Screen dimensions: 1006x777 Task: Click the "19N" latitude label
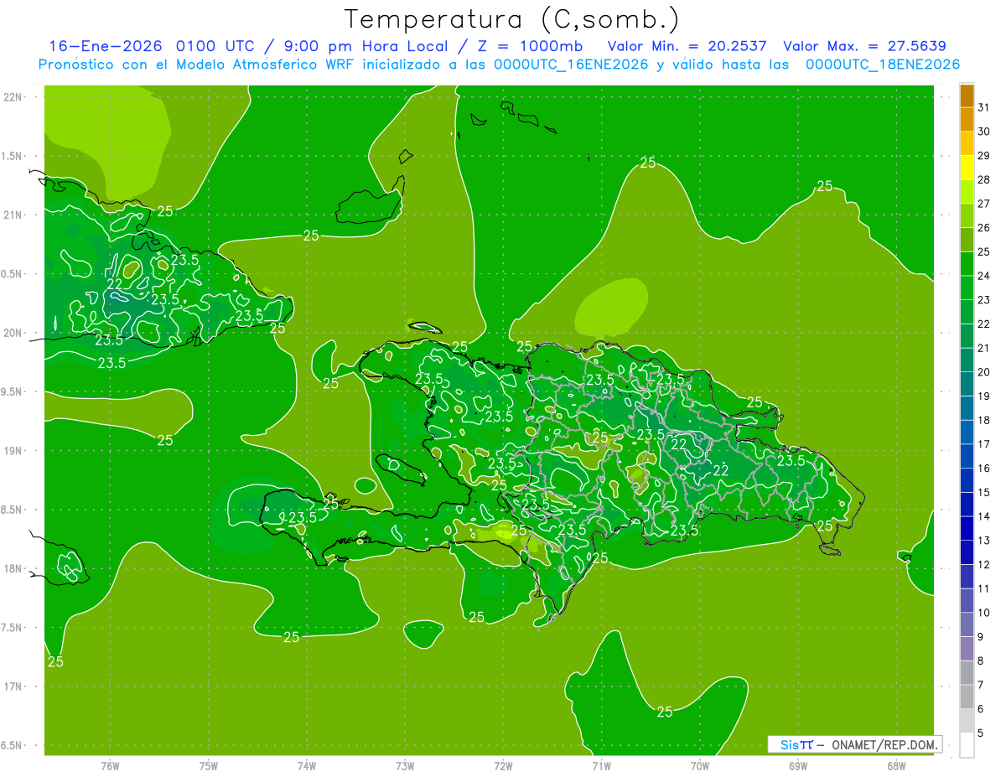click(x=13, y=451)
